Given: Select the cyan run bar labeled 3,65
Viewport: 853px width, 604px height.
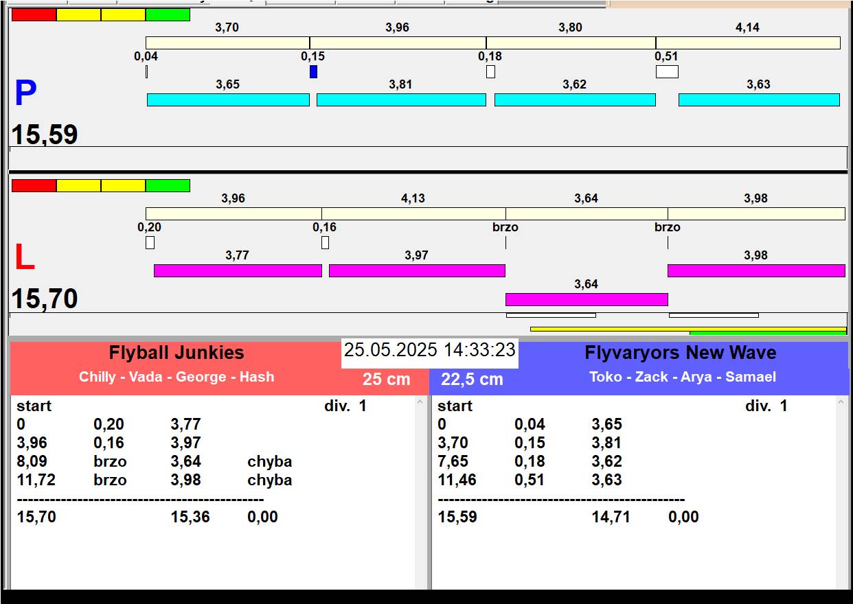Looking at the screenshot, I should pos(228,100).
